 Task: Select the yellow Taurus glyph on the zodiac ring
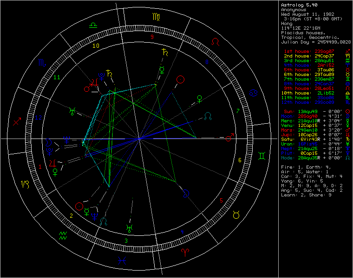click(x=236, y=215)
